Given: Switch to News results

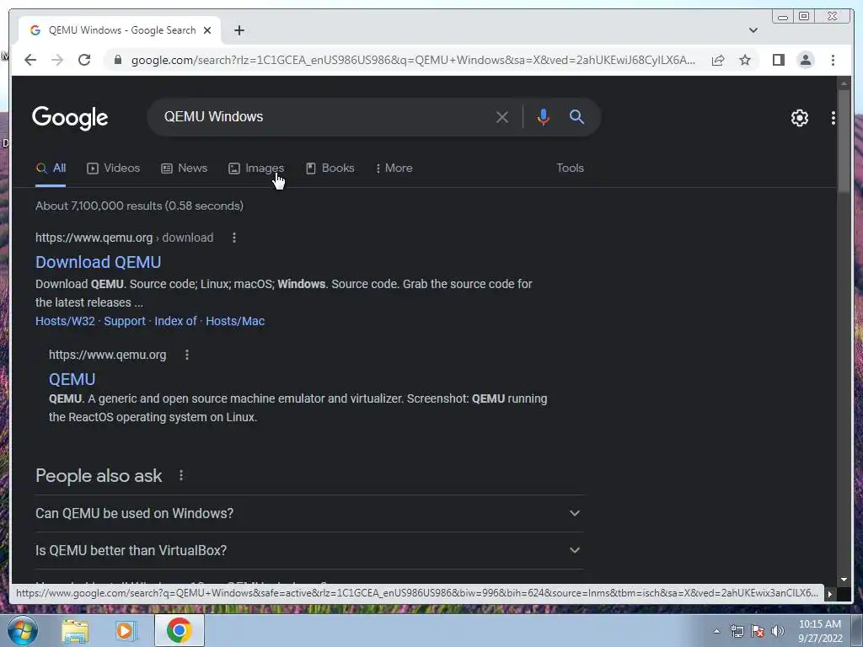Looking at the screenshot, I should (184, 168).
